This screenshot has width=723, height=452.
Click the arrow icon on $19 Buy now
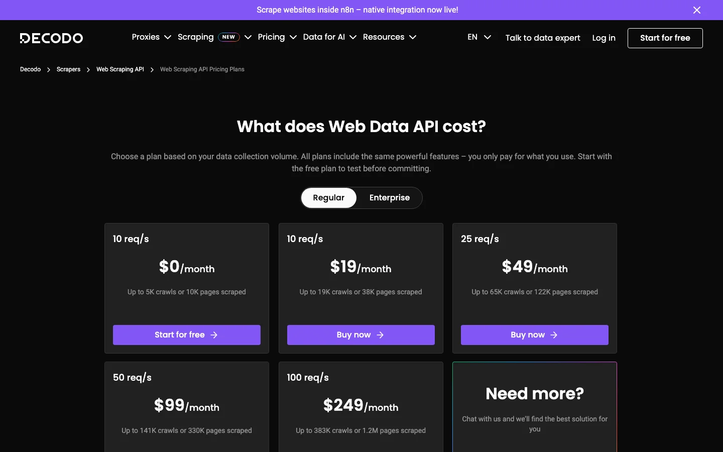pyautogui.click(x=380, y=335)
